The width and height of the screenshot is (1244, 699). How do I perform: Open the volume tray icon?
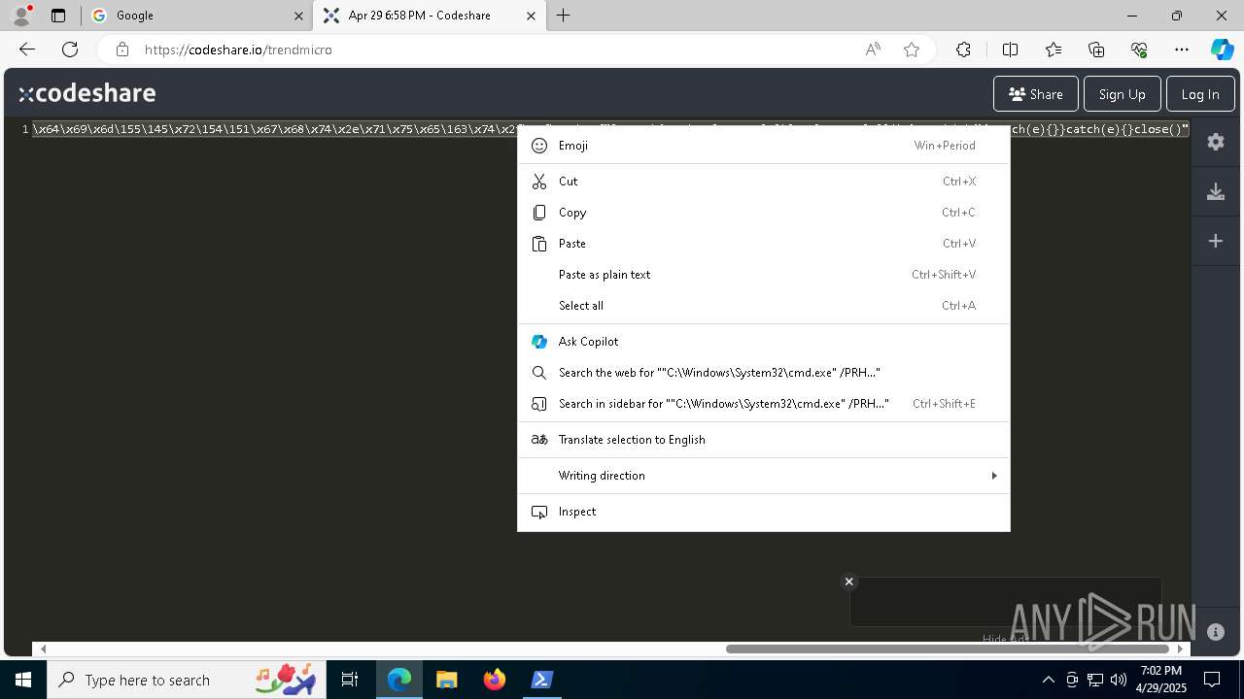click(x=1119, y=680)
